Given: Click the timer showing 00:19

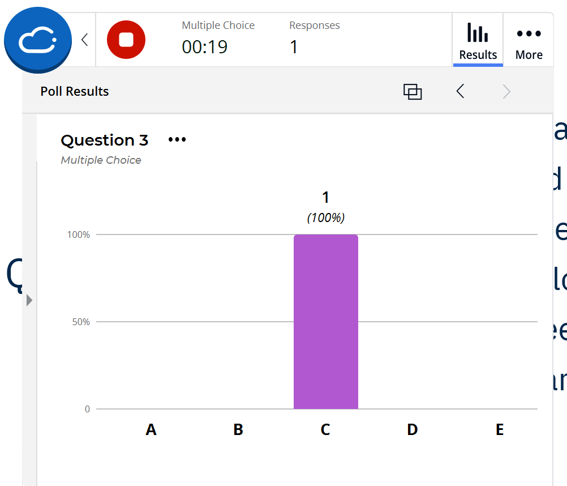Looking at the screenshot, I should coord(205,47).
